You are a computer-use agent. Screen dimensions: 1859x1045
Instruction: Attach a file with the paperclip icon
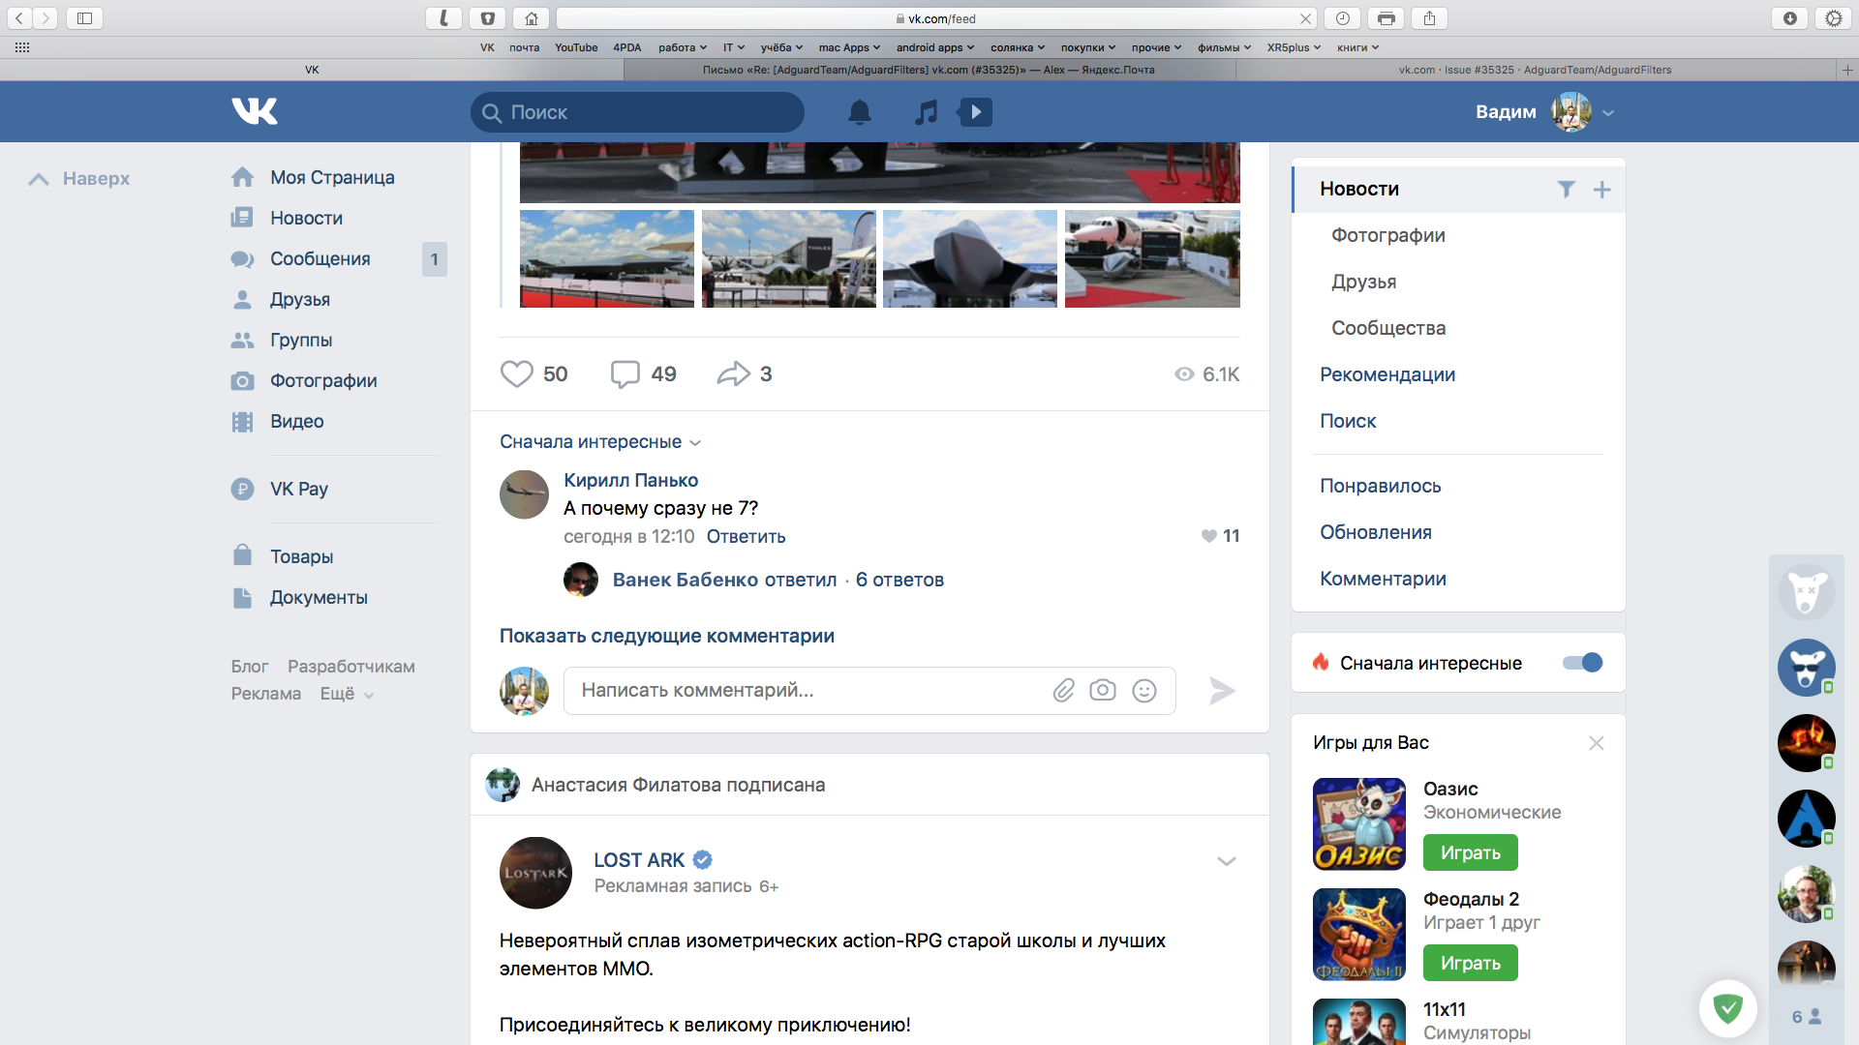coord(1063,691)
